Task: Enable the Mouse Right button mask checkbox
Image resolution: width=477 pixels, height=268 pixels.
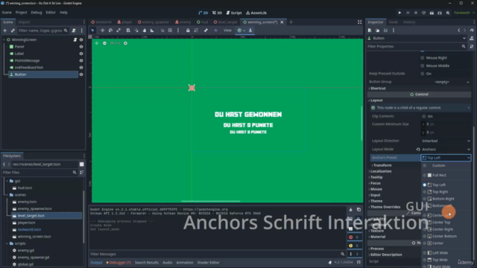Action: [423, 58]
